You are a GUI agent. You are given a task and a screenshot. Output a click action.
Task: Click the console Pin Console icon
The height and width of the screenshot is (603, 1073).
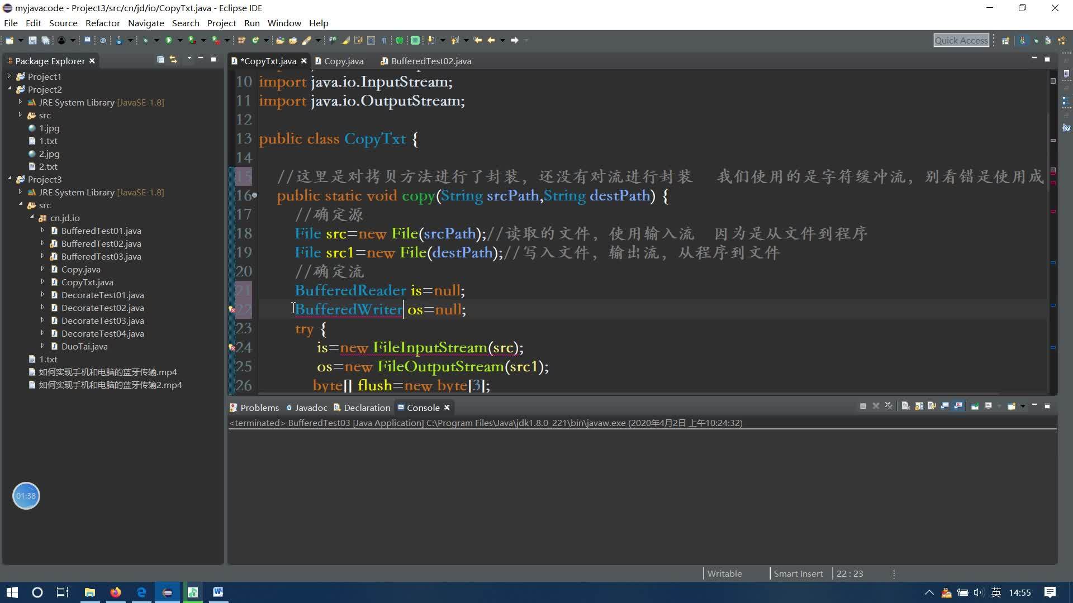click(975, 406)
